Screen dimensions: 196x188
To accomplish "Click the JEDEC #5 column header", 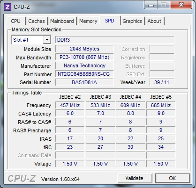I will (x=161, y=97).
